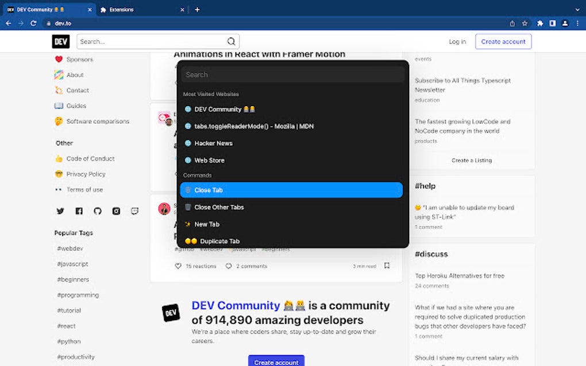
Task: Open the tab search chevron at top right
Action: (577, 10)
